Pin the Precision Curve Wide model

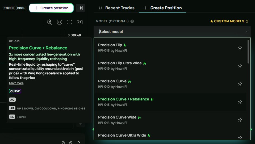240,120
